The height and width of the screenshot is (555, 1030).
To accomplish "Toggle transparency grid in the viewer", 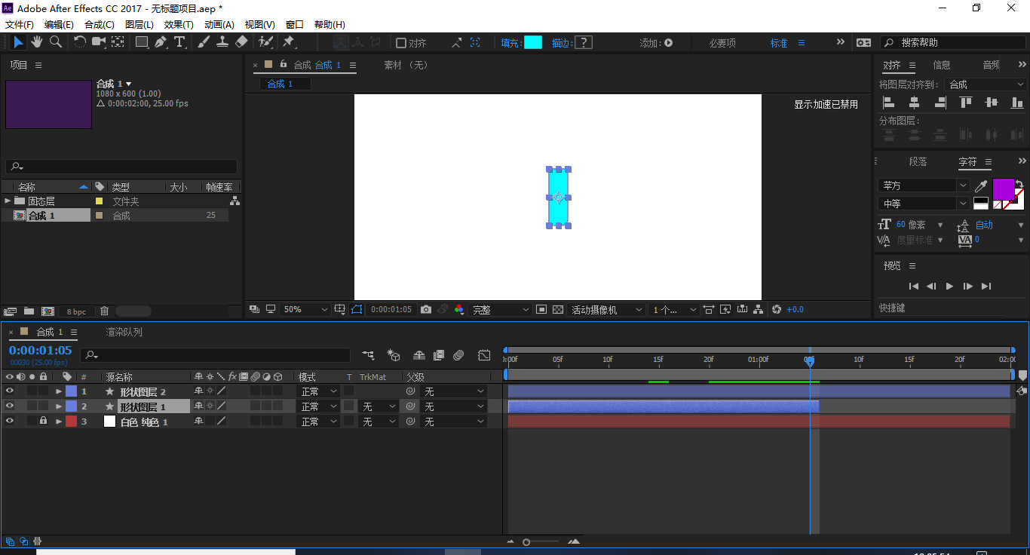I will pos(558,309).
